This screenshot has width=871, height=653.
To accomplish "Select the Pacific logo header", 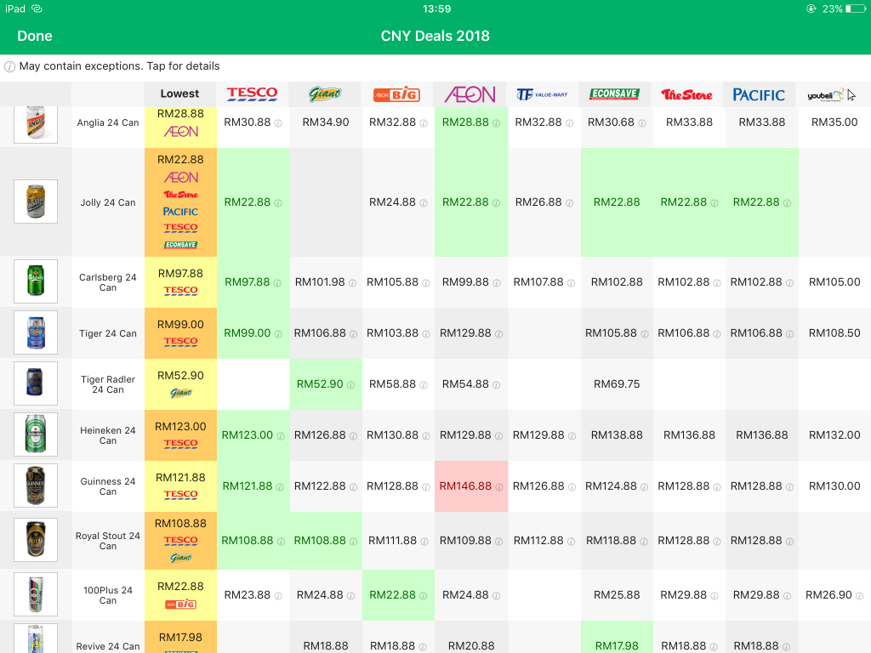I will click(760, 94).
